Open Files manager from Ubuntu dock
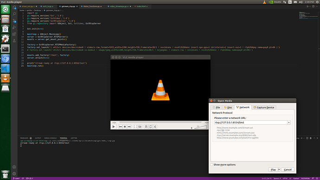 click(x=5, y=19)
